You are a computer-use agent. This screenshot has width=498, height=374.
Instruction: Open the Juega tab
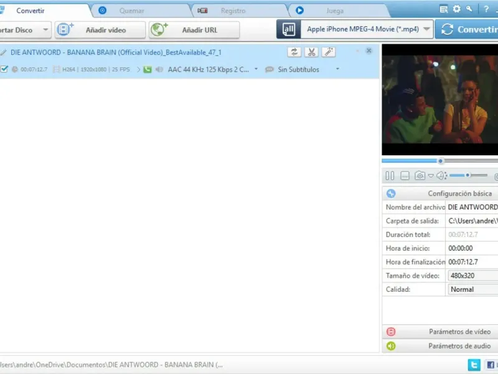(335, 11)
